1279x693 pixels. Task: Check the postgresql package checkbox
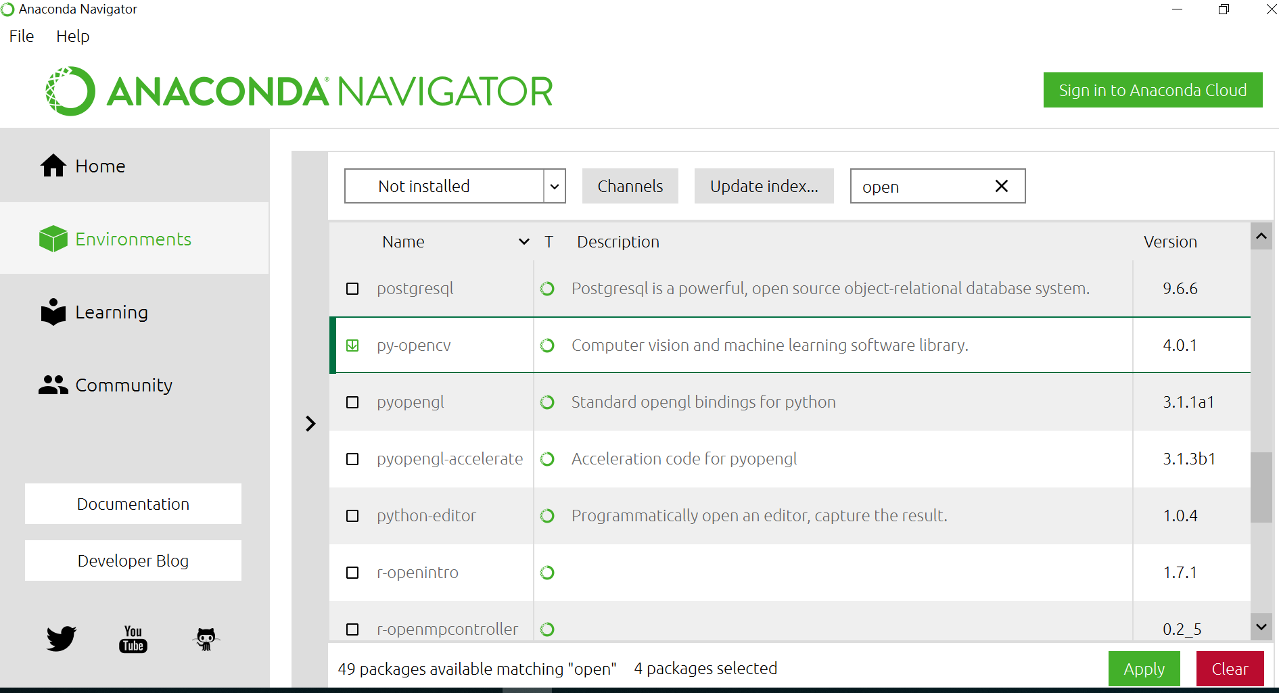(x=352, y=289)
